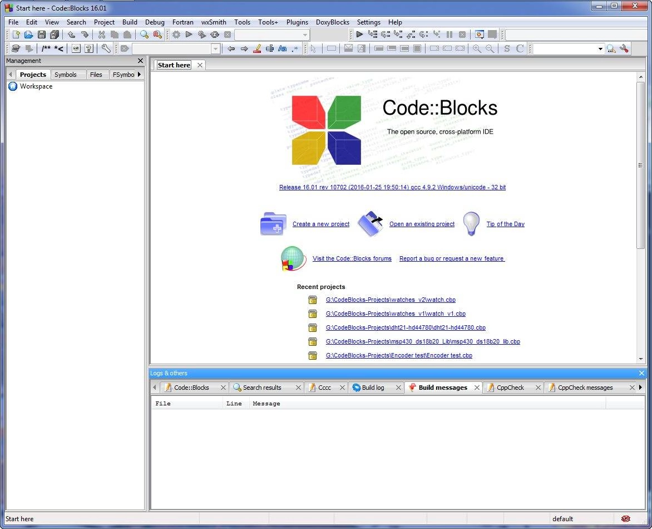Open recent project Encoder test.cbp link
Viewport: 652px width, 529px height.
[399, 355]
